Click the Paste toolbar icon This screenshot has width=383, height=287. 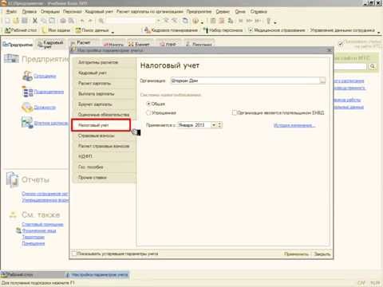(52, 21)
